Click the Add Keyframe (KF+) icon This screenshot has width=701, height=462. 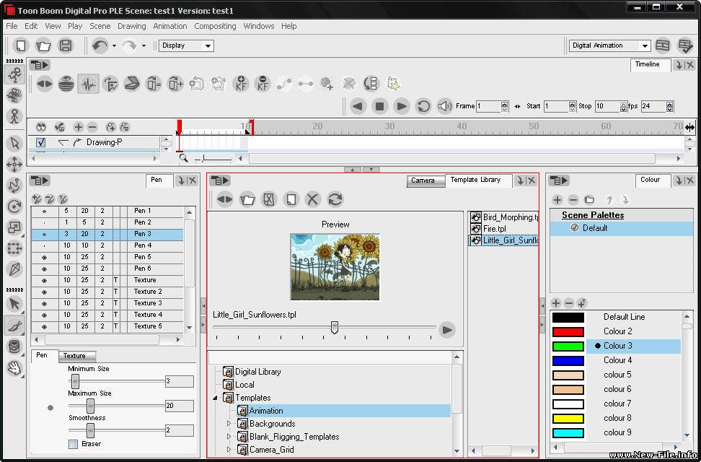click(242, 83)
